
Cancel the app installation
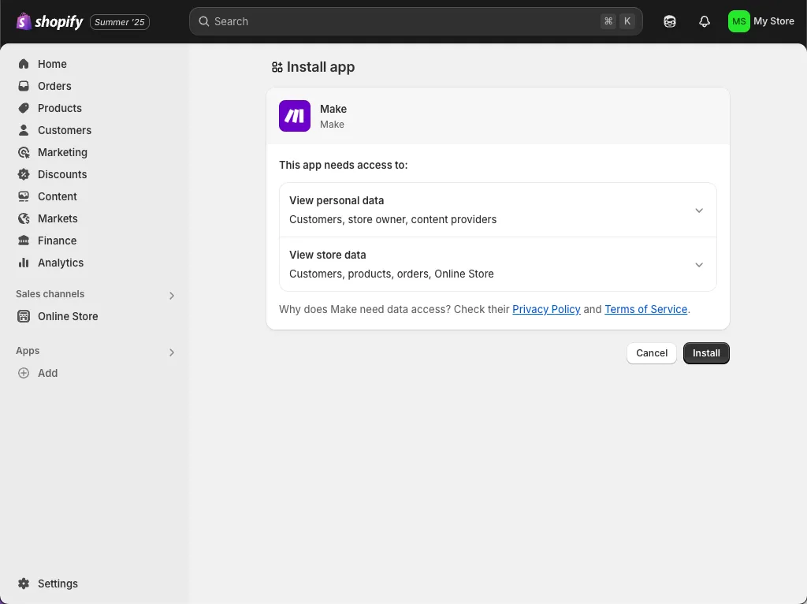(x=652, y=353)
